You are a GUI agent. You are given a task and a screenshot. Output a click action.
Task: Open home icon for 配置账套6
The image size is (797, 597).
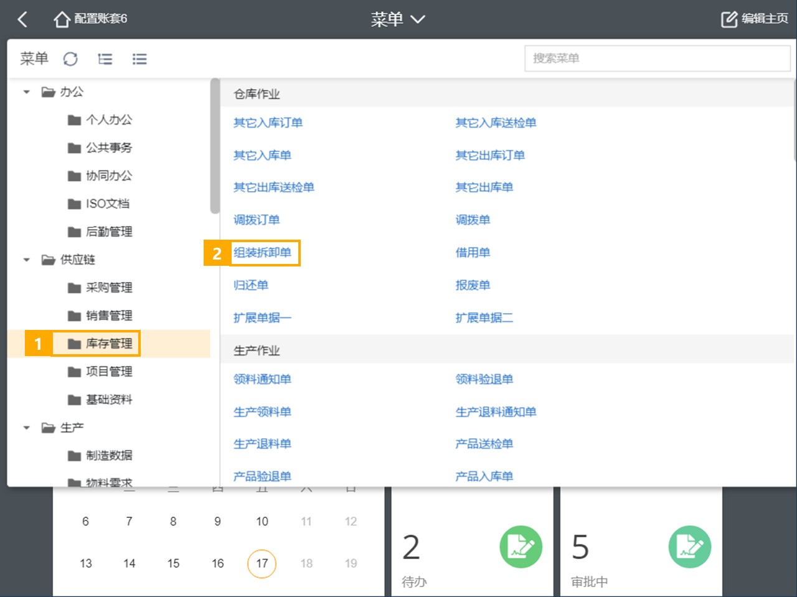[x=62, y=19]
